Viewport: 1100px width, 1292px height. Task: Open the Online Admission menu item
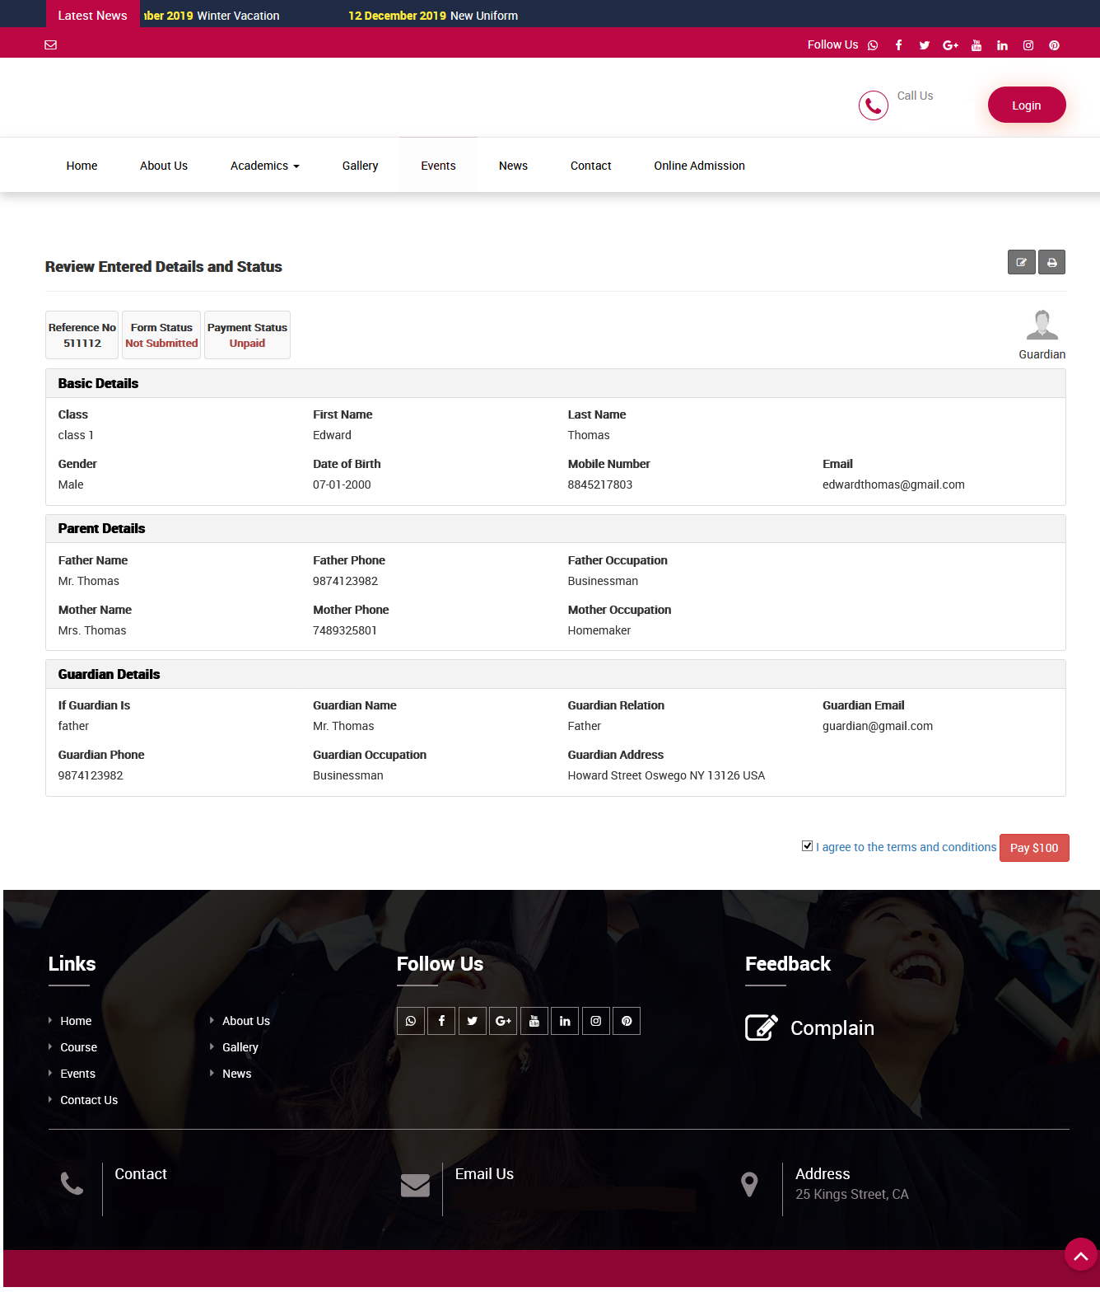point(699,166)
